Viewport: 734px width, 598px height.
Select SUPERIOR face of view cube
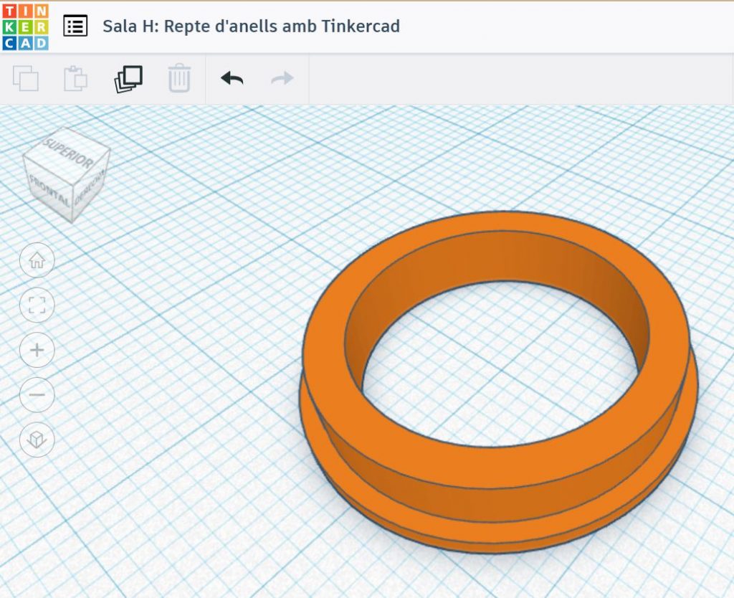point(68,151)
